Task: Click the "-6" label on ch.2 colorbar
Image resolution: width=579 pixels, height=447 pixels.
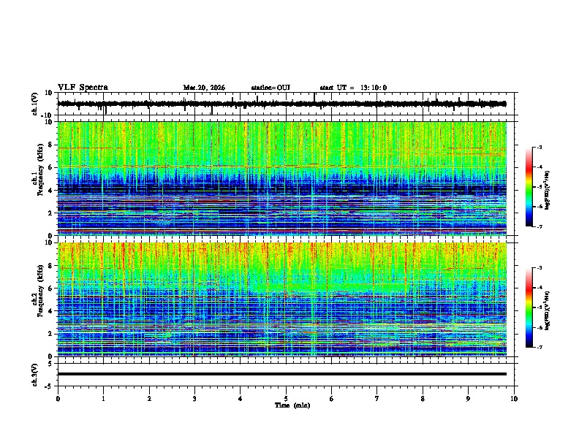Action: click(539, 327)
